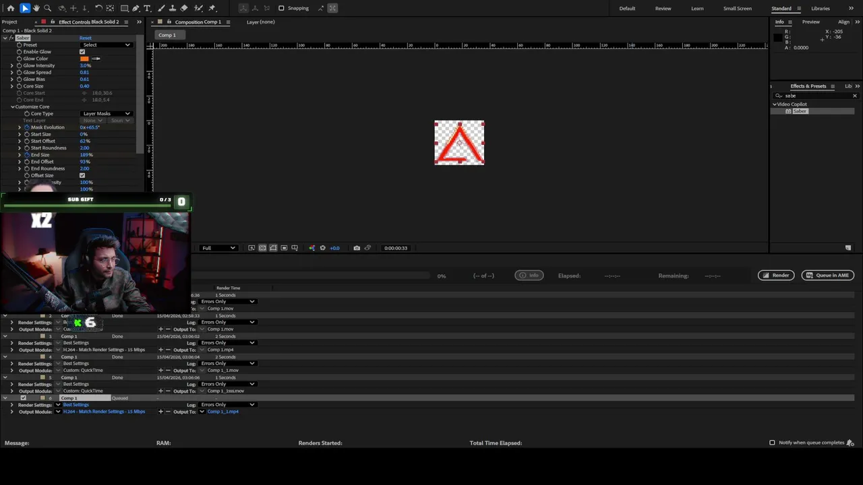This screenshot has height=485, width=863.
Task: Click the Glow Bias value 0.61
Action: 84,79
